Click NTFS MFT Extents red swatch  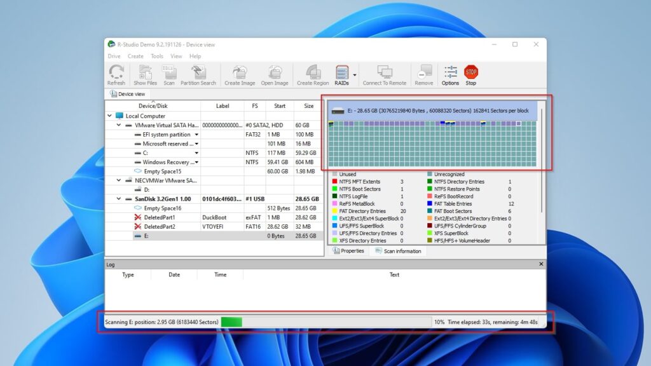point(334,182)
